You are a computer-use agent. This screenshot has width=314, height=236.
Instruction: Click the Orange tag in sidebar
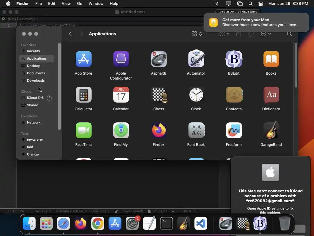pyautogui.click(x=37, y=154)
